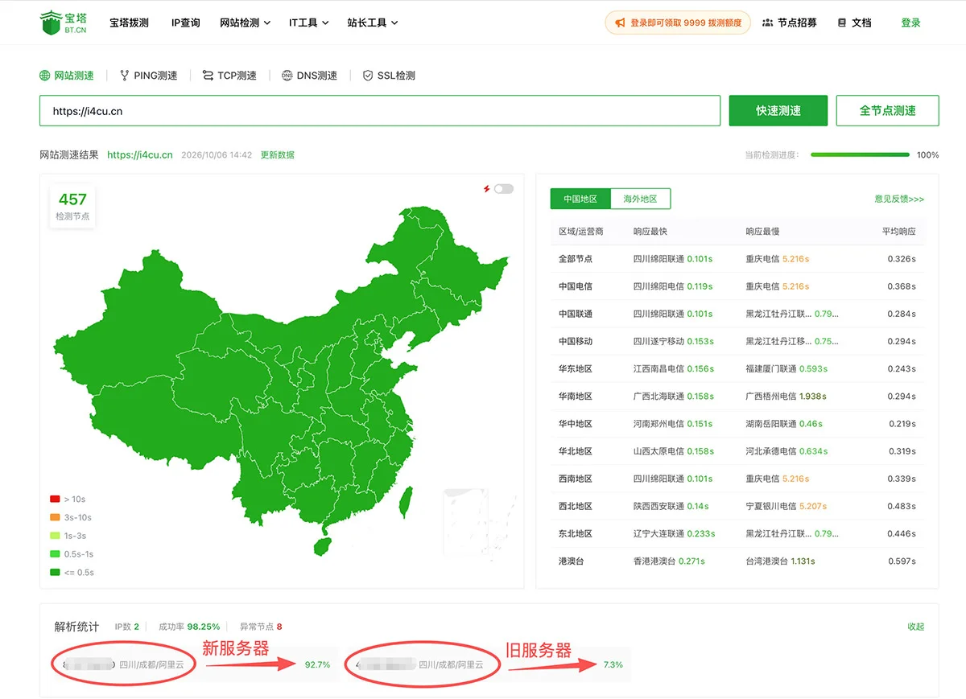Viewport: 966px width, 699px height.
Task: Click the 全节点测速 button
Action: click(x=888, y=111)
